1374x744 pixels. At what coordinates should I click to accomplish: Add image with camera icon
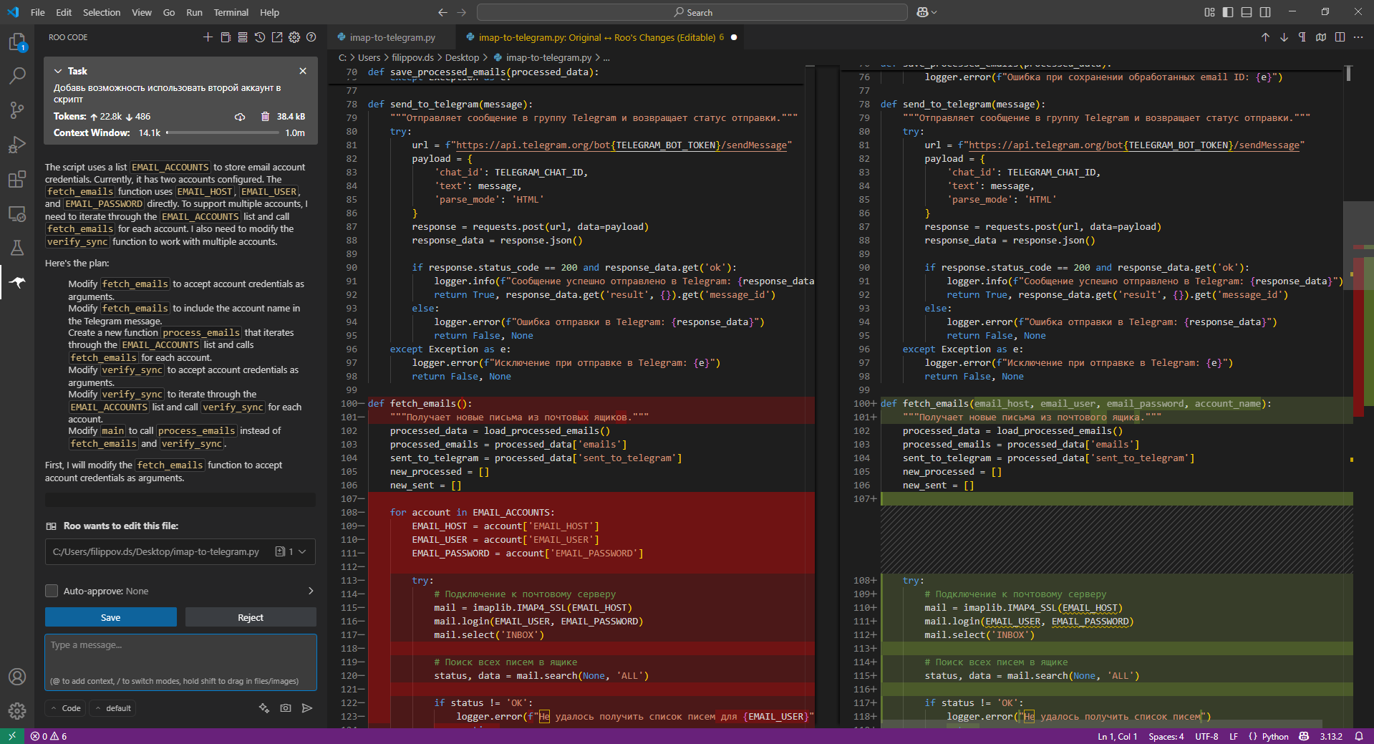click(286, 708)
